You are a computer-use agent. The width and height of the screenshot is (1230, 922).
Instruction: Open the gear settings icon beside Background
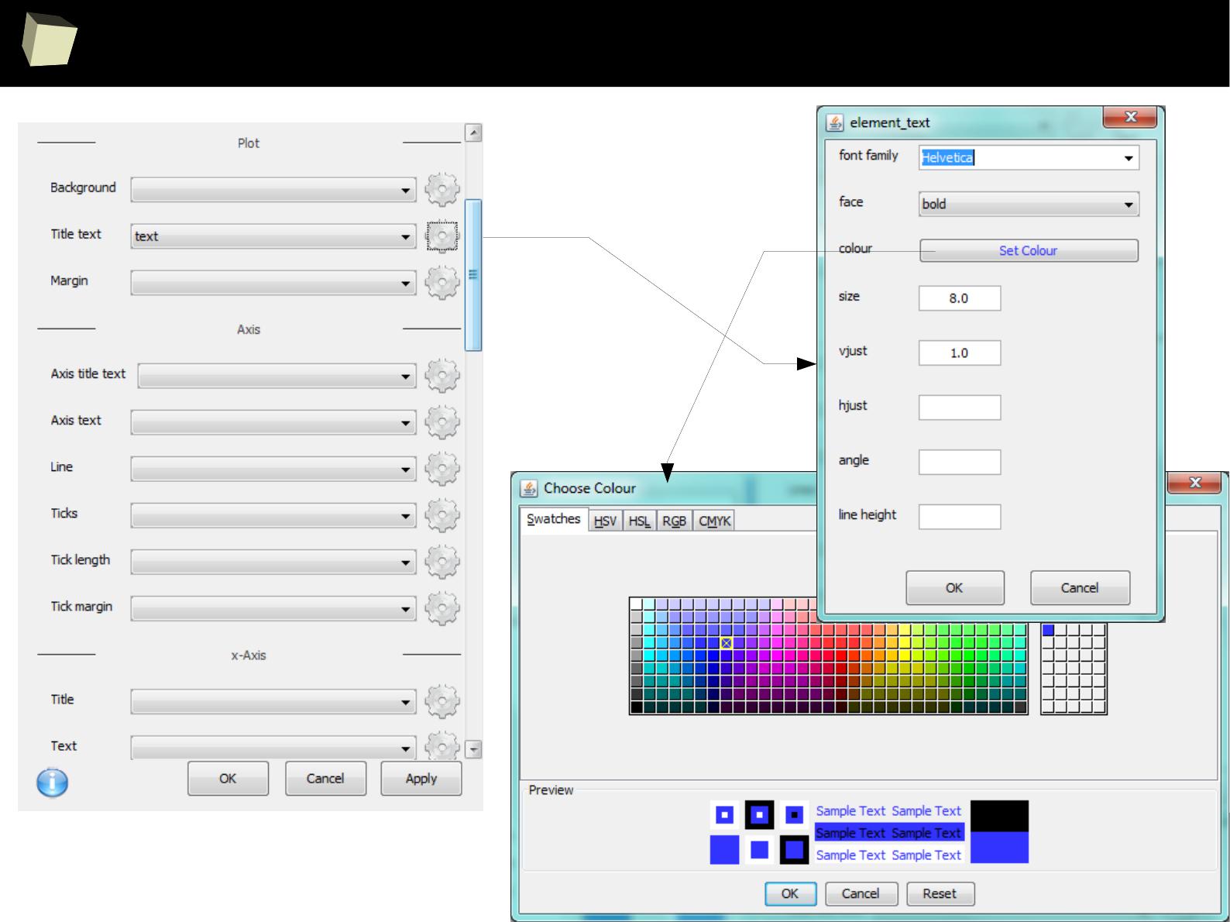(442, 189)
